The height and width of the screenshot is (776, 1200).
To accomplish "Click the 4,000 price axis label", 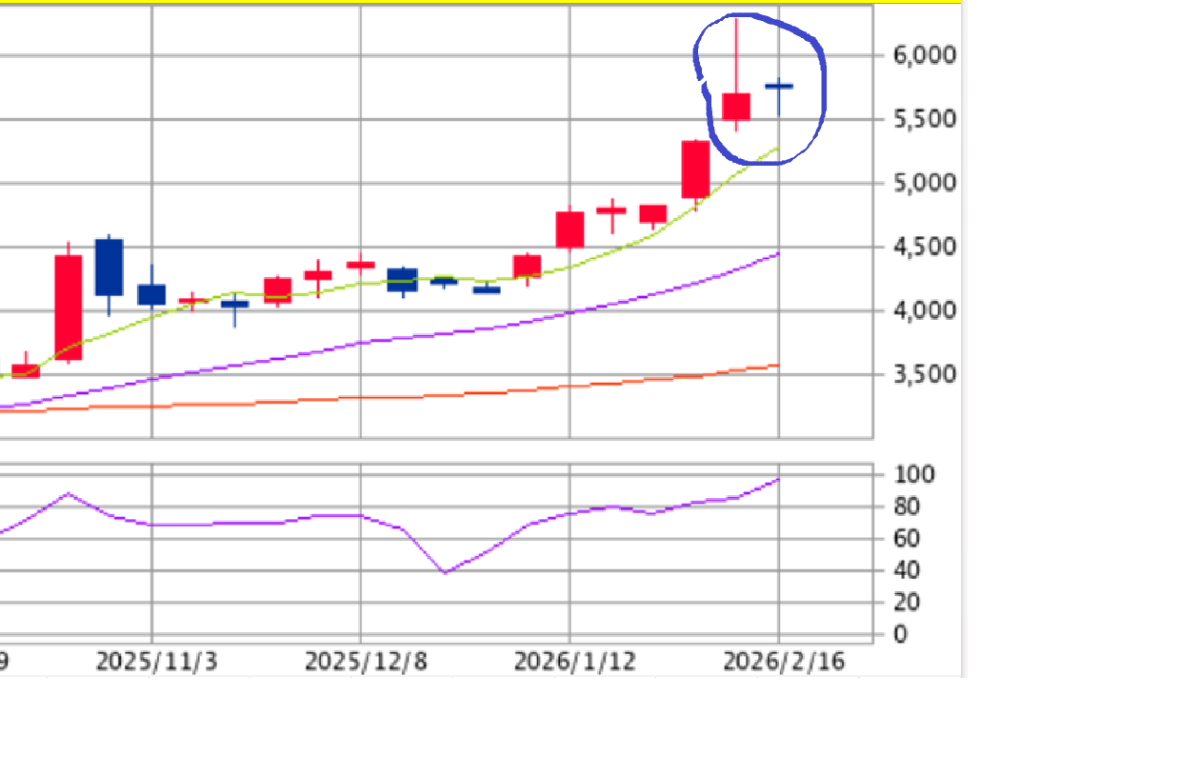I will pyautogui.click(x=924, y=310).
